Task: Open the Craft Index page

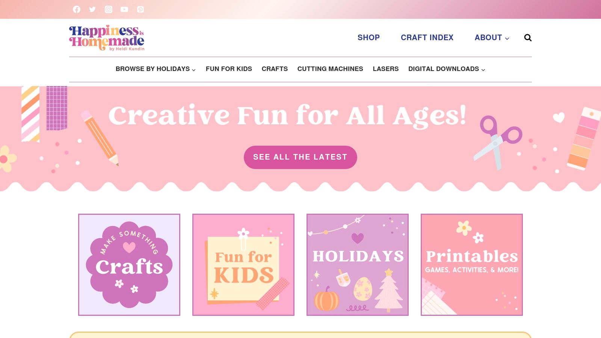Action: pos(427,38)
